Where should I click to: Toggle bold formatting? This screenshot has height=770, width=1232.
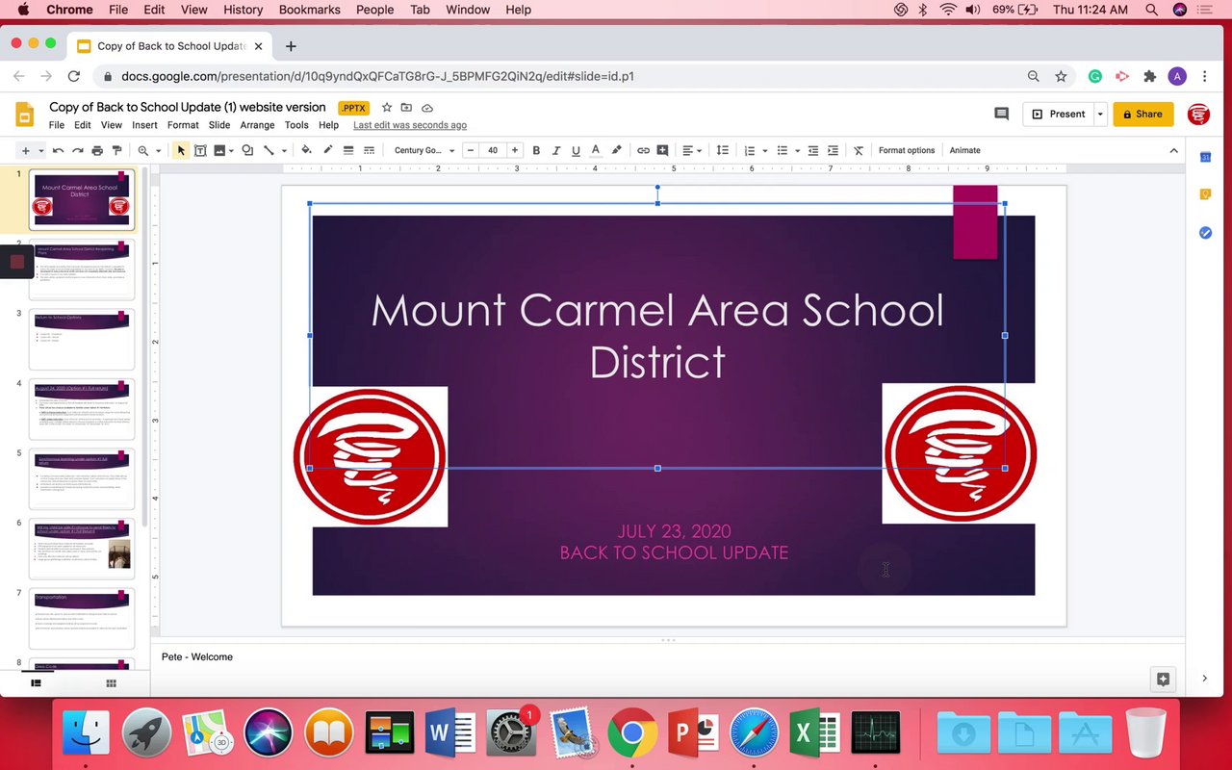tap(536, 150)
